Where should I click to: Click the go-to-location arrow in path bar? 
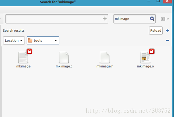(105, 19)
